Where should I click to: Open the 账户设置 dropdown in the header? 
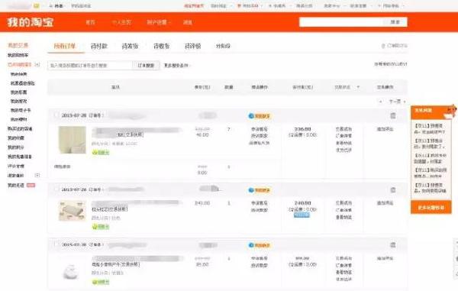pos(159,22)
